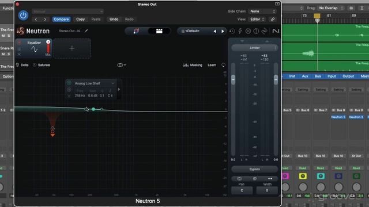
Task: Toggle the Analog Low Shelf band power
Action: 69,83
